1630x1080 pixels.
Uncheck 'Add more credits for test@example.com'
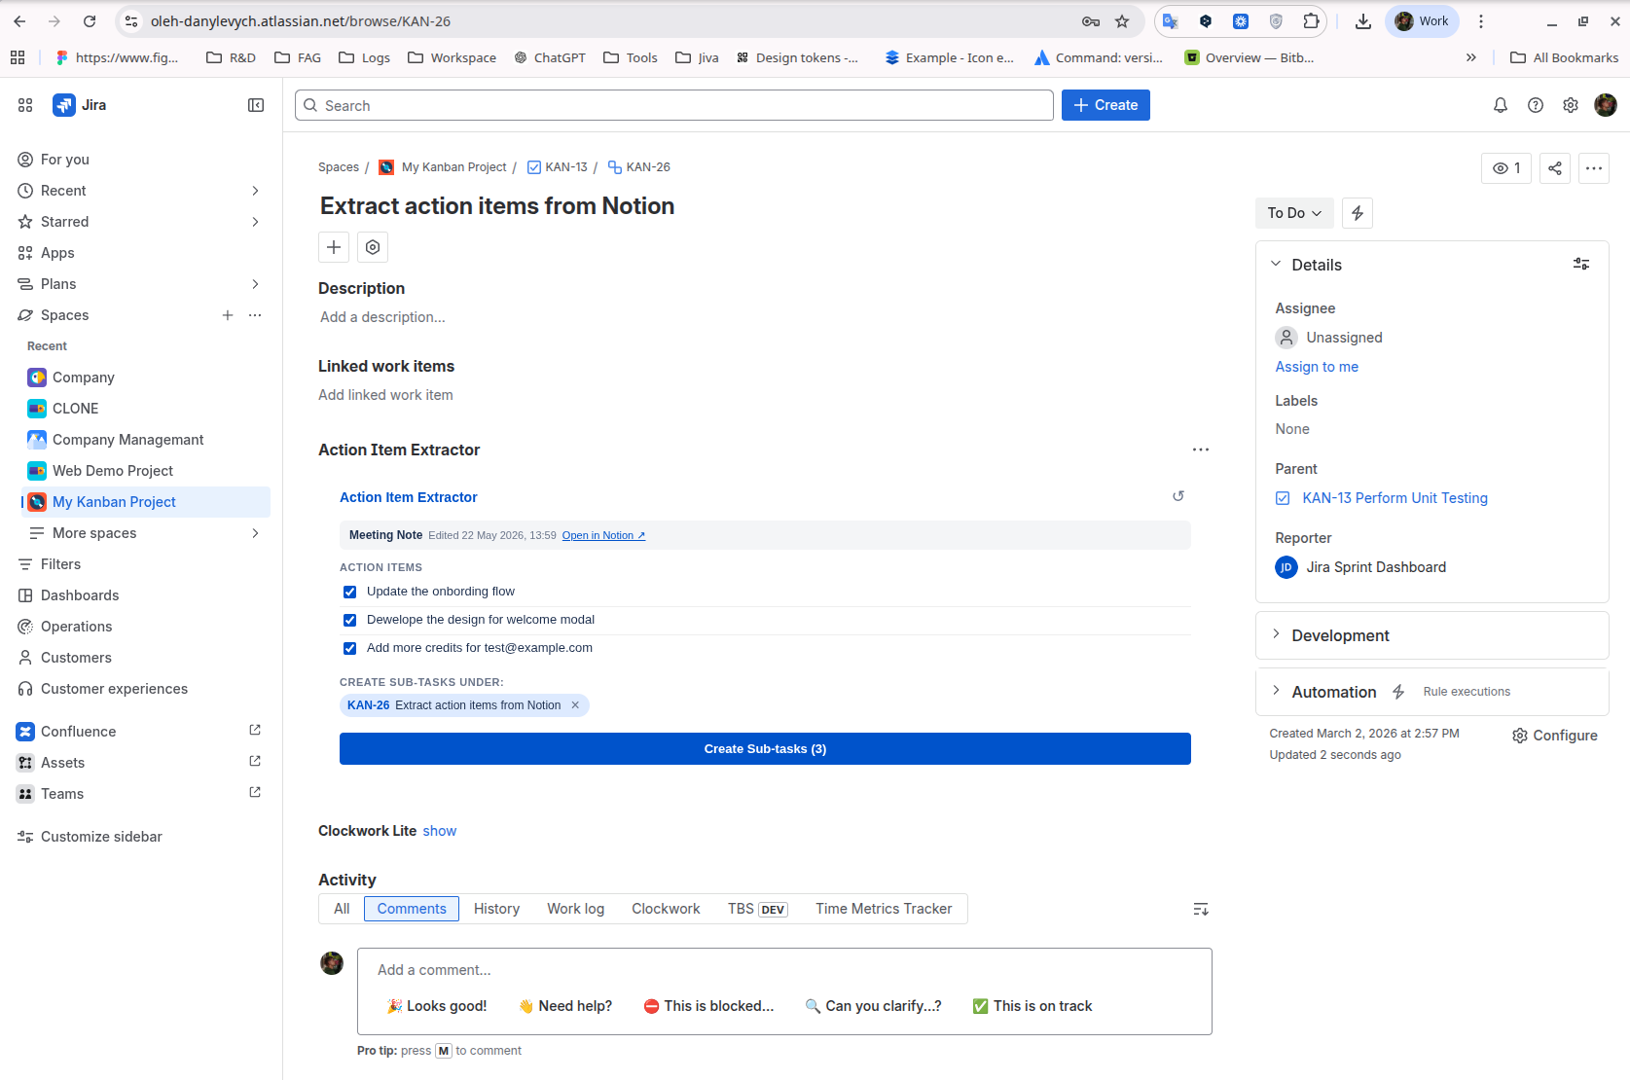pyautogui.click(x=349, y=648)
